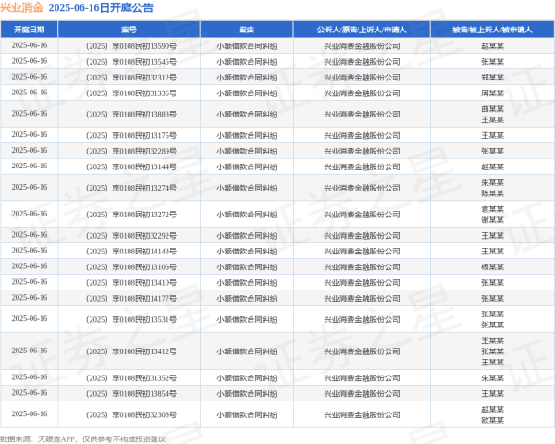Viewport: 555px width, 444px height.
Task: Click case number 京0108民初13590号
Action: (x=144, y=46)
